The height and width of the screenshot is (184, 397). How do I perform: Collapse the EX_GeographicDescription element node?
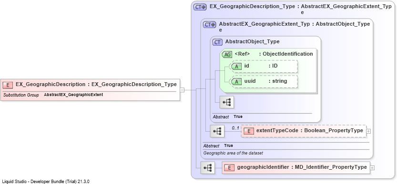182,89
